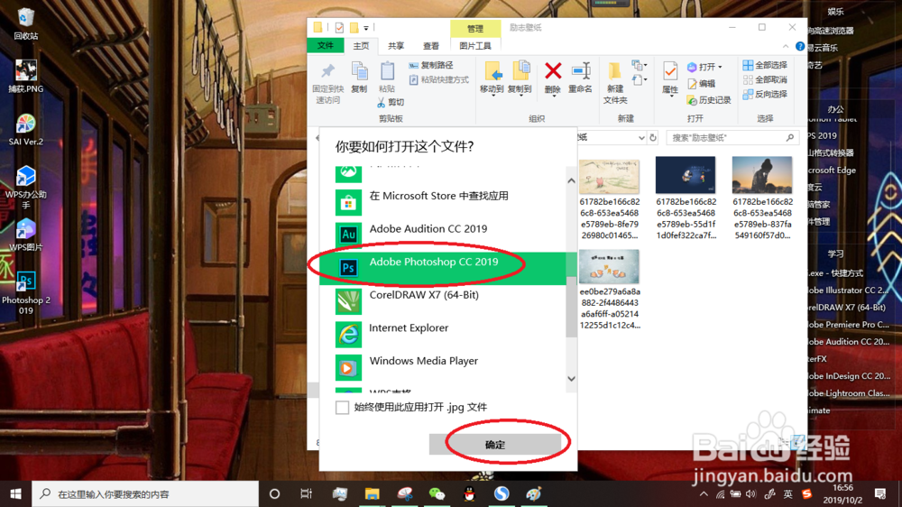Click the taskbar search box
This screenshot has height=507, width=902.
point(145,493)
